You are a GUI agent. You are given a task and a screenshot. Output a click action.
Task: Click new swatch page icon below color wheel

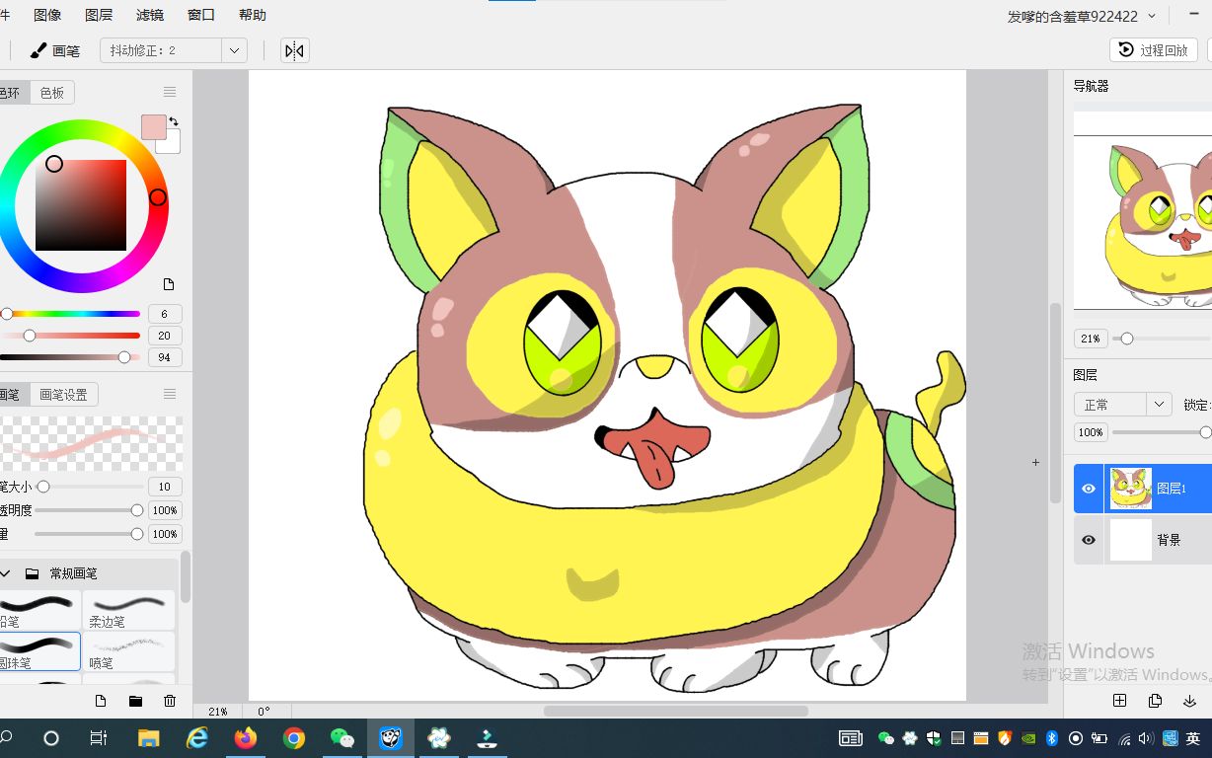click(169, 284)
